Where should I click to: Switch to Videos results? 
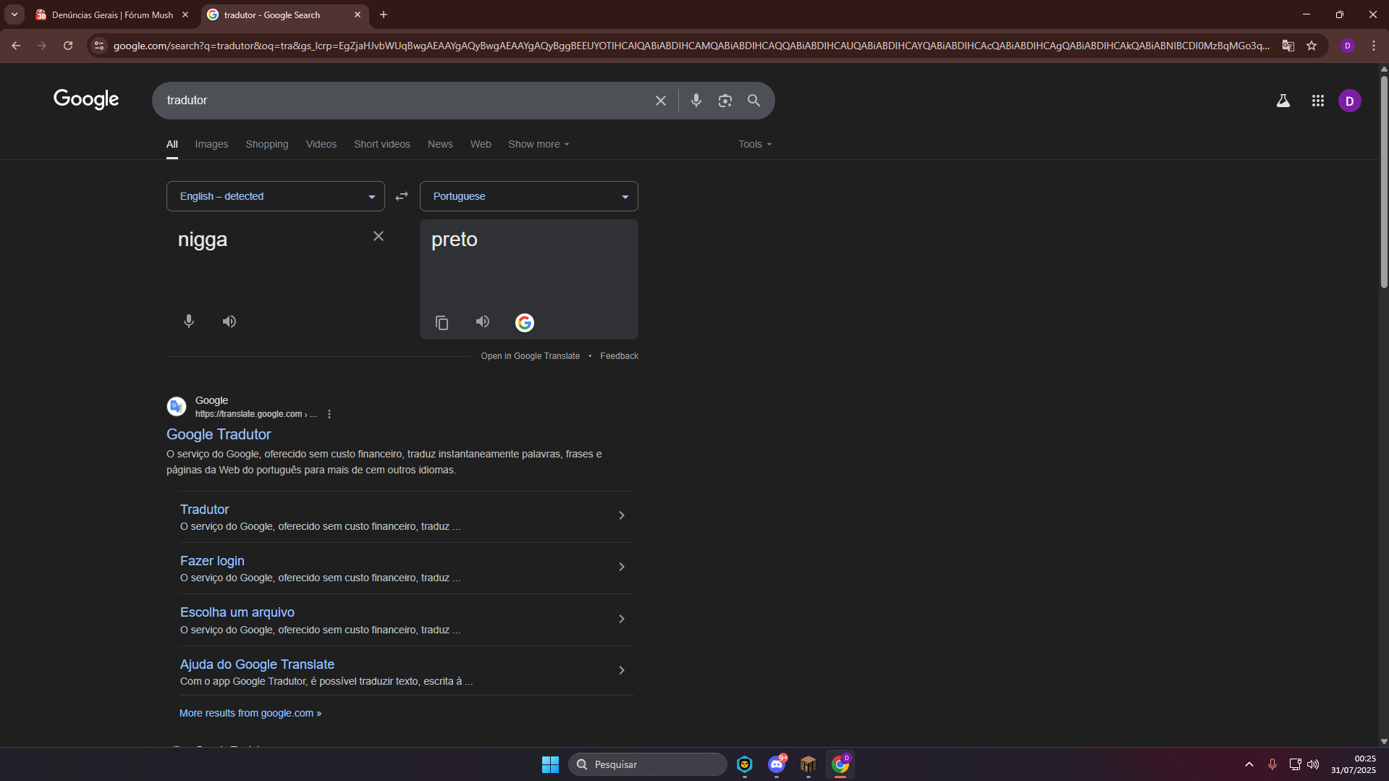pos(321,144)
